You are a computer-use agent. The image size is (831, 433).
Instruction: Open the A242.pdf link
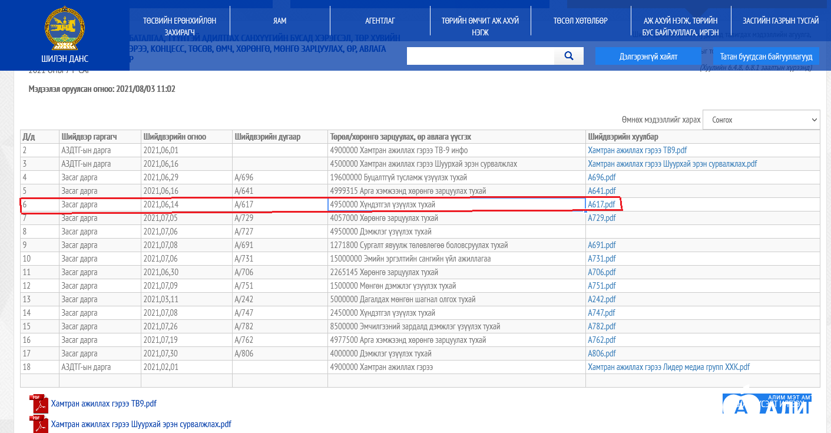point(601,299)
